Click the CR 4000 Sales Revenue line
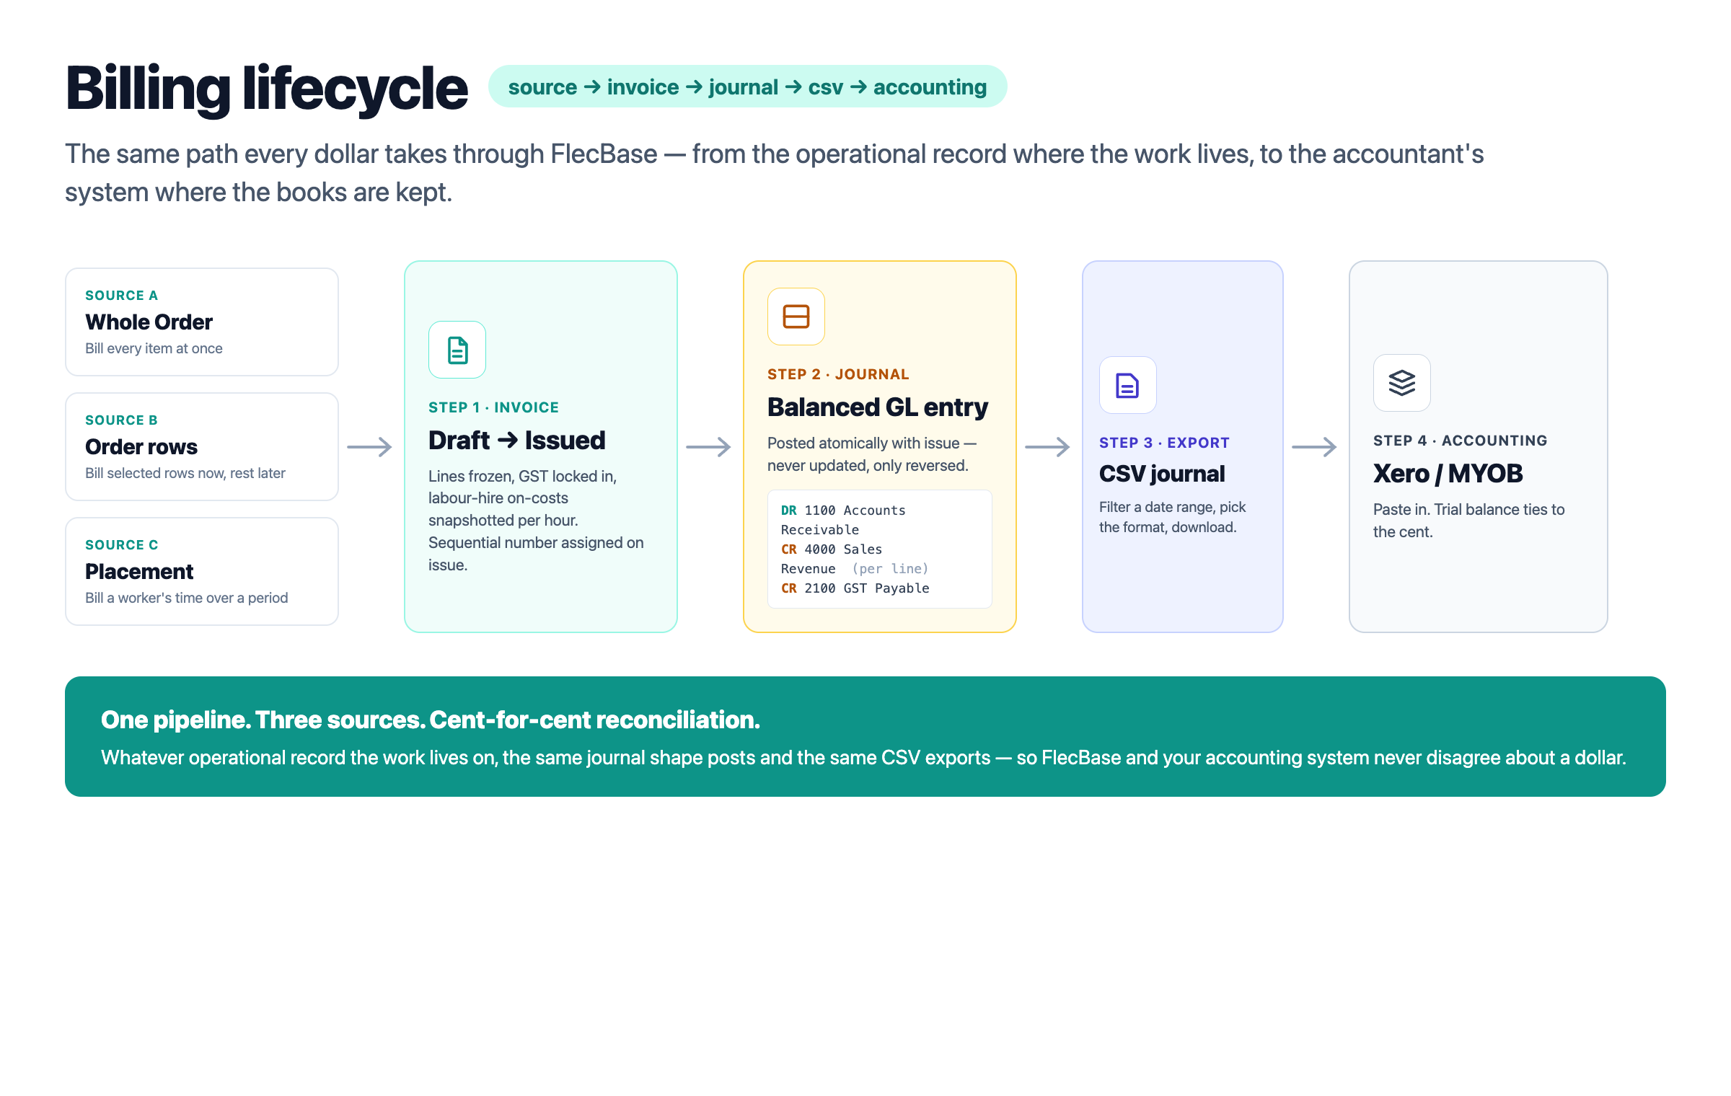This screenshot has height=1096, width=1731. click(x=854, y=559)
